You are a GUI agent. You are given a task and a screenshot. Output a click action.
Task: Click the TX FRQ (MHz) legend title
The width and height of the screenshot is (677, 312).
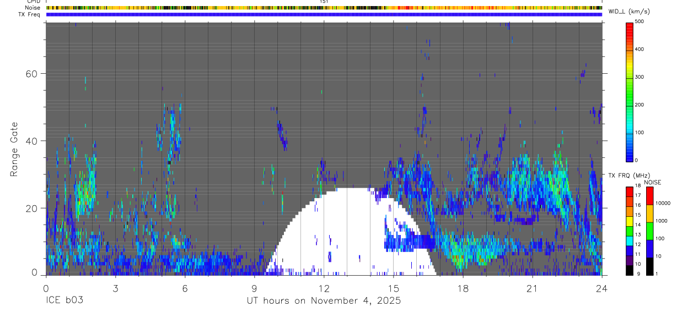click(629, 176)
